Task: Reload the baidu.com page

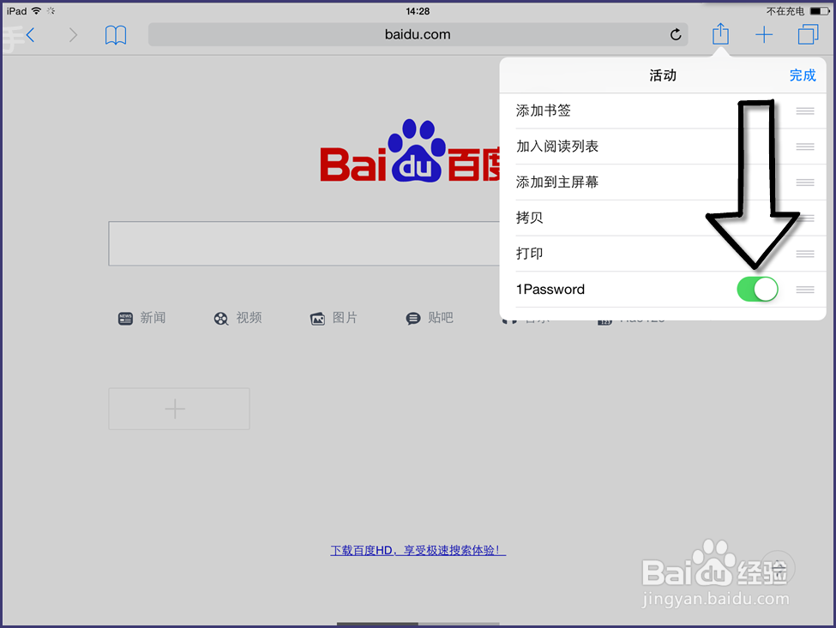Action: pos(676,34)
